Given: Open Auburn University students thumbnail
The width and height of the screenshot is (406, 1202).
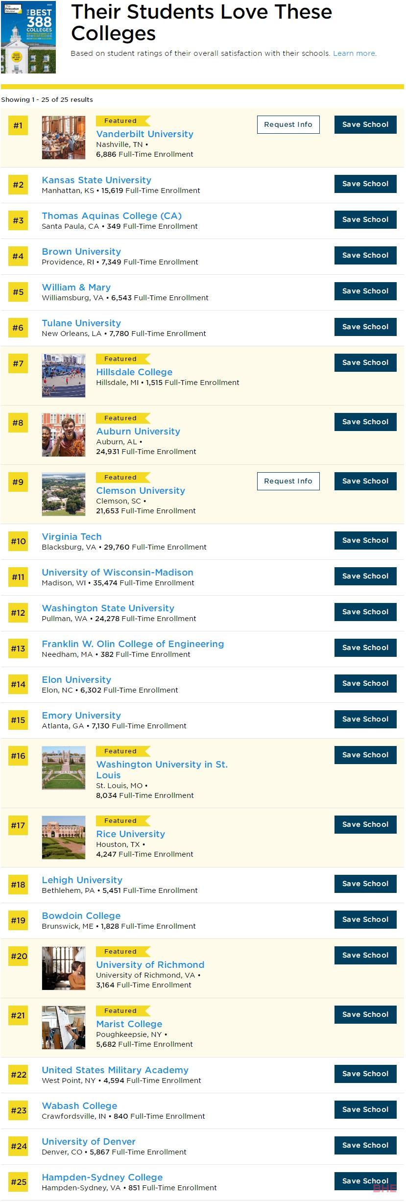Looking at the screenshot, I should click(x=64, y=435).
